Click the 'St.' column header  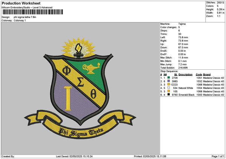pos(176,75)
